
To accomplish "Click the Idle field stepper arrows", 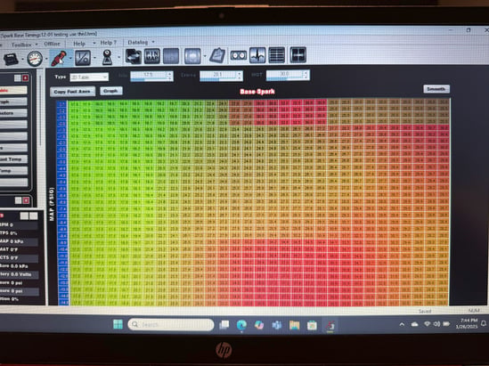I will 170,76.
